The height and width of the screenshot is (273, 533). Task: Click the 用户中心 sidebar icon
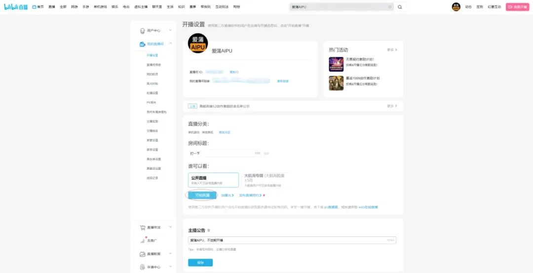click(x=143, y=31)
